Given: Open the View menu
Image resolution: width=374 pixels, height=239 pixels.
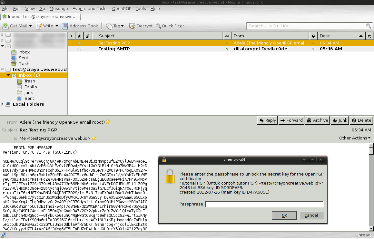Looking at the screenshot, I should click(30, 9).
